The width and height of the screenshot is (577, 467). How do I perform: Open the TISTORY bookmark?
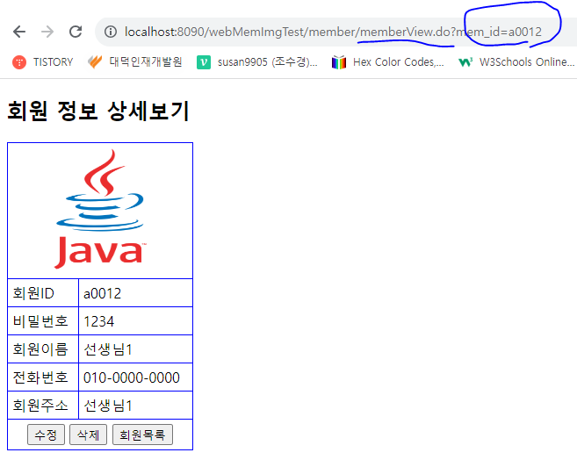[x=43, y=61]
